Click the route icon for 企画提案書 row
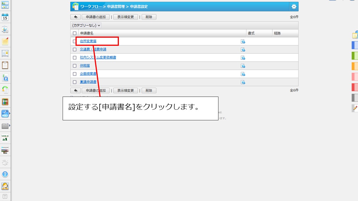Viewport: 358px width, 201px height. (243, 74)
